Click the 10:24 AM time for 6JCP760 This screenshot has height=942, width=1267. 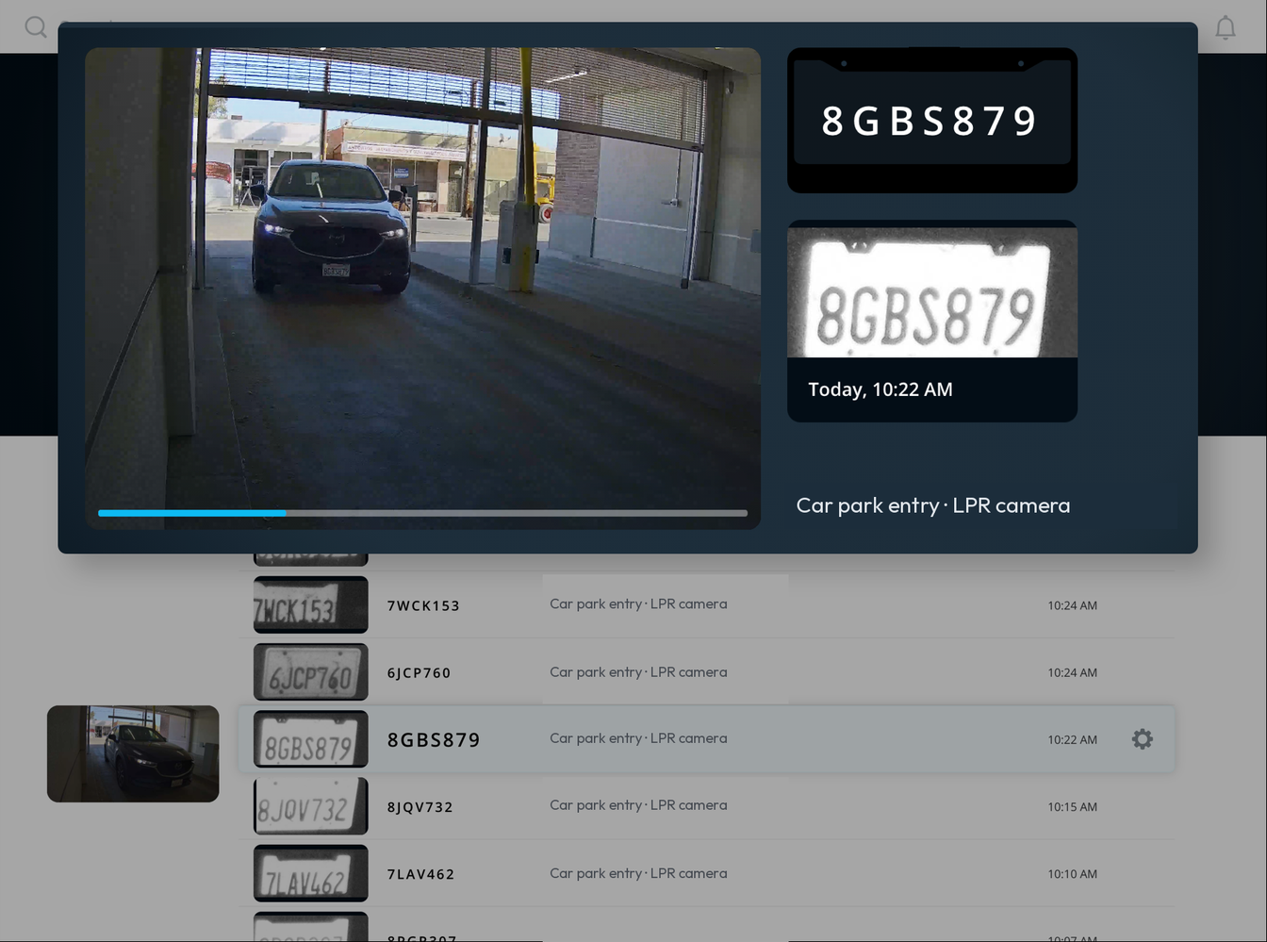[1072, 672]
